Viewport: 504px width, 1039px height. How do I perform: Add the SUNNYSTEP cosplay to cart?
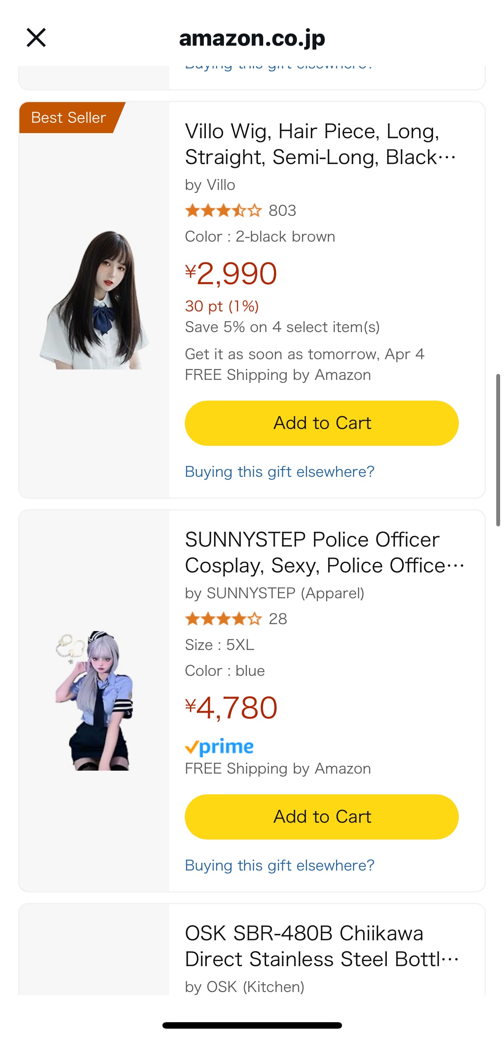(322, 817)
